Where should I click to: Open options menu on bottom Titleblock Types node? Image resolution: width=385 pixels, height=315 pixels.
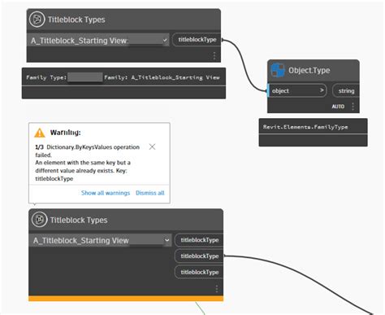(217, 289)
